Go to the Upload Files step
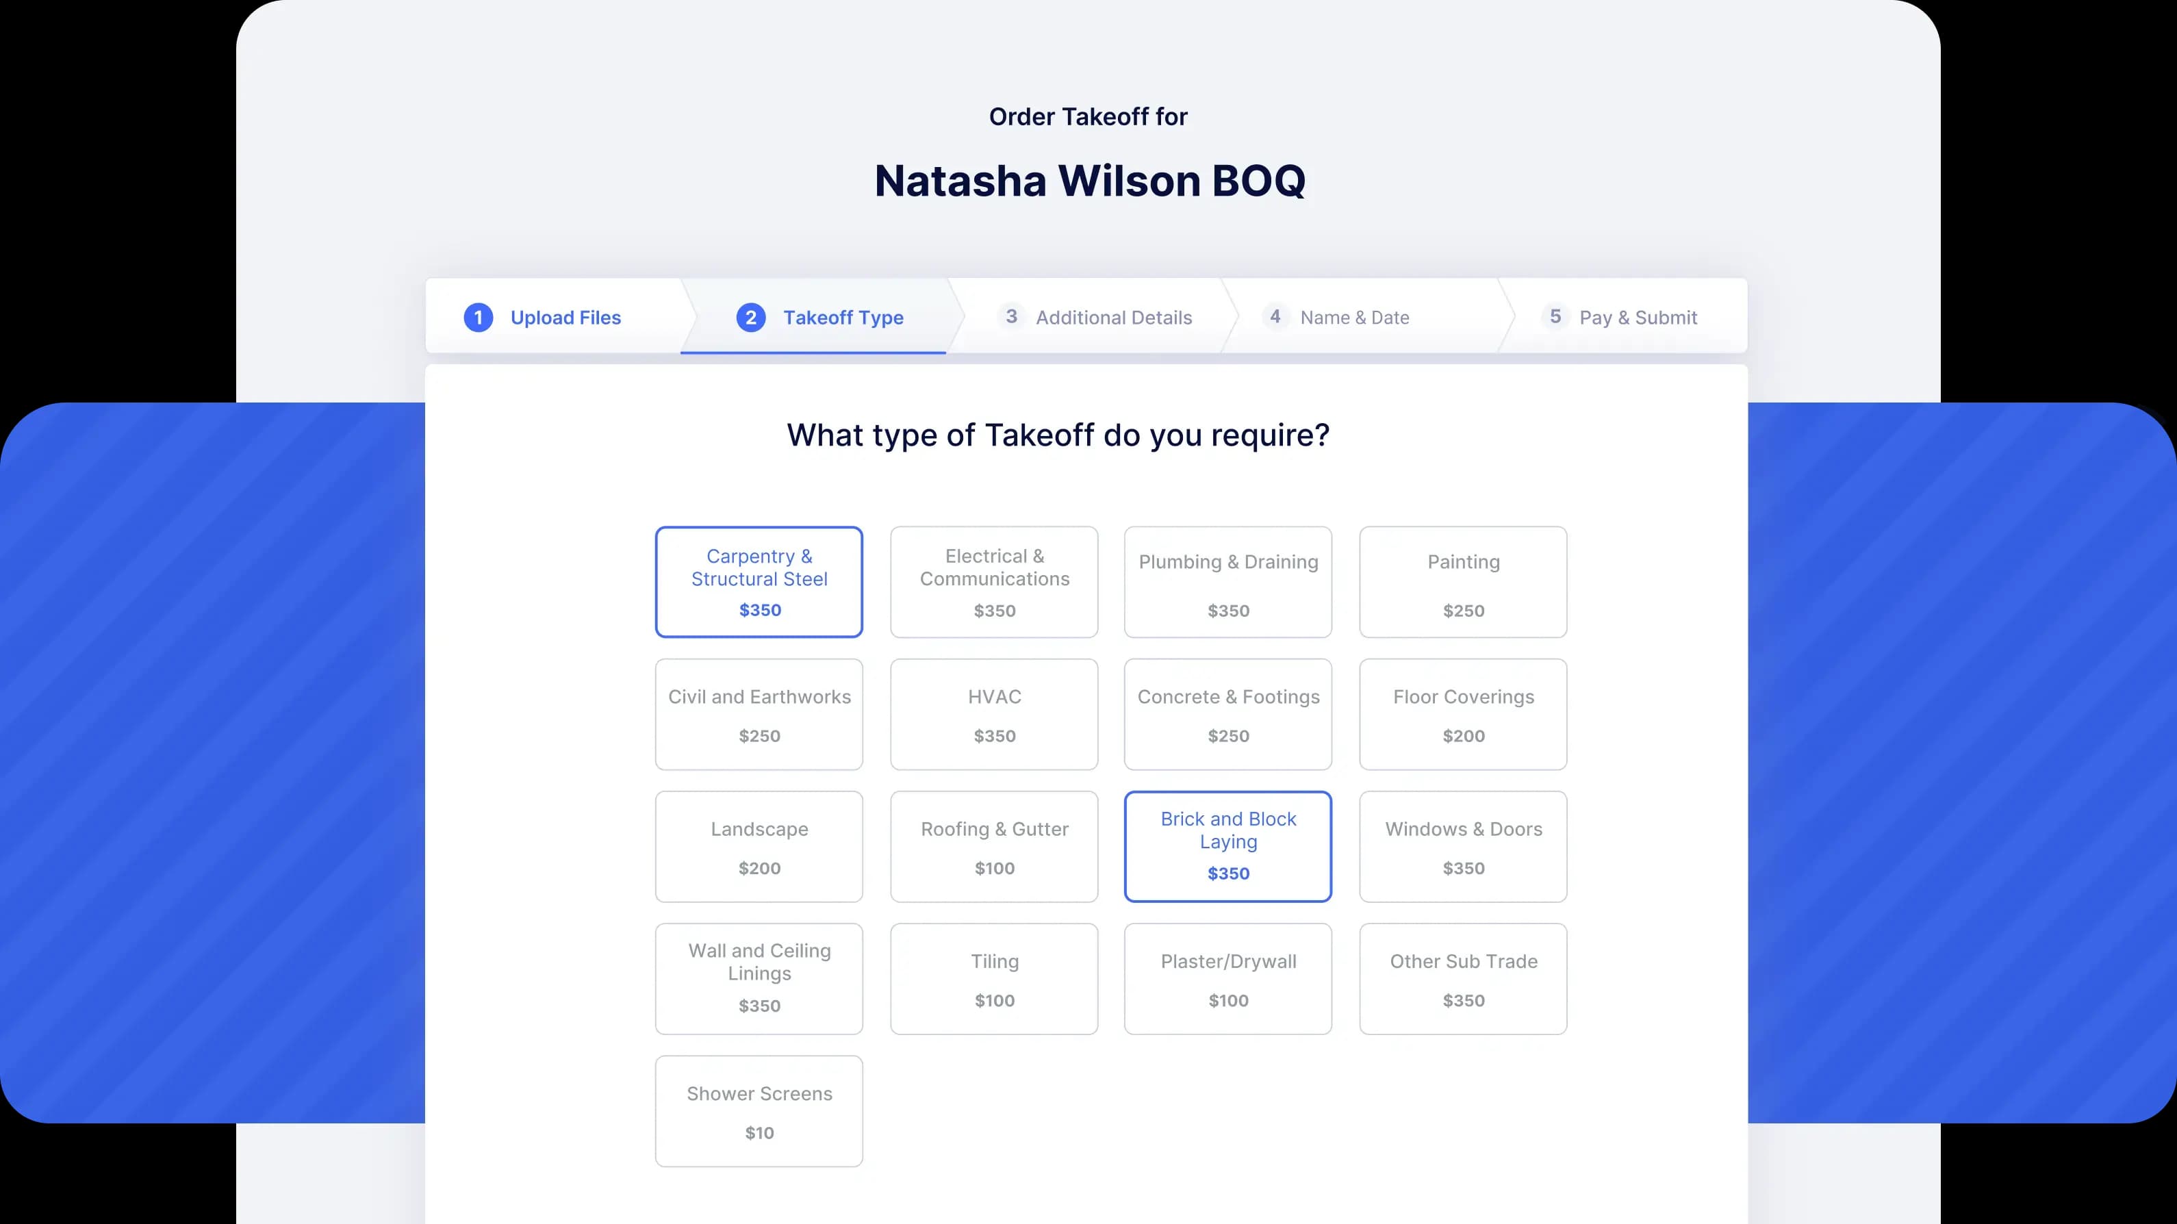Screen dimensions: 2177x1224 (x=565, y=317)
